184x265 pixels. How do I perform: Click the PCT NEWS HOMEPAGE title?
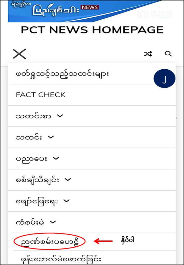[92, 30]
